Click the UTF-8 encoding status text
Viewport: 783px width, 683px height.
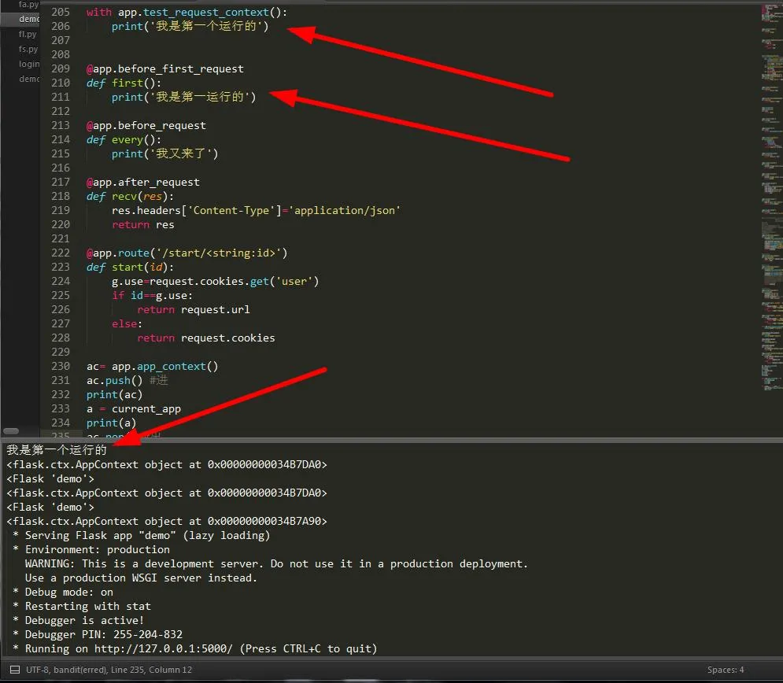[x=39, y=670]
